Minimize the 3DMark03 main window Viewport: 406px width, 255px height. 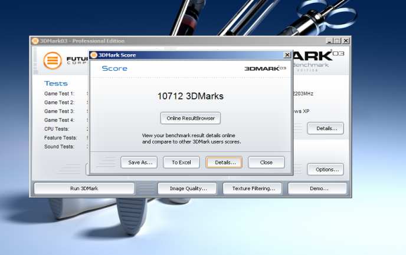[329, 41]
